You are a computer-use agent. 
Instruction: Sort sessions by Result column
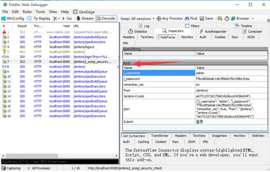click(22, 26)
